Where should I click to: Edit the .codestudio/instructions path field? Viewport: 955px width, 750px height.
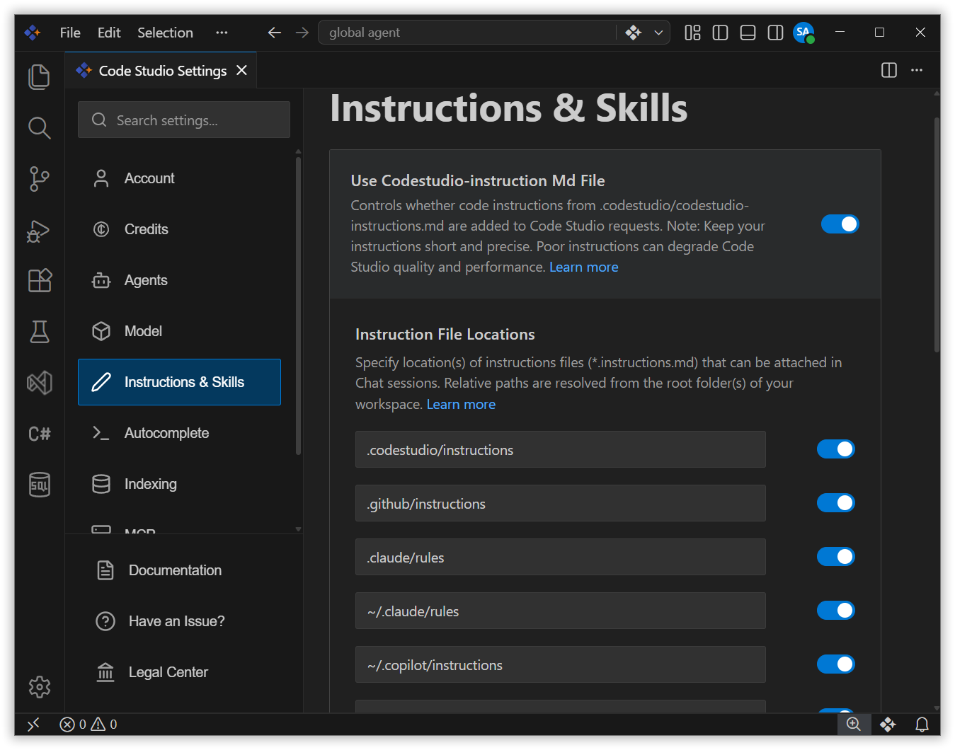561,449
